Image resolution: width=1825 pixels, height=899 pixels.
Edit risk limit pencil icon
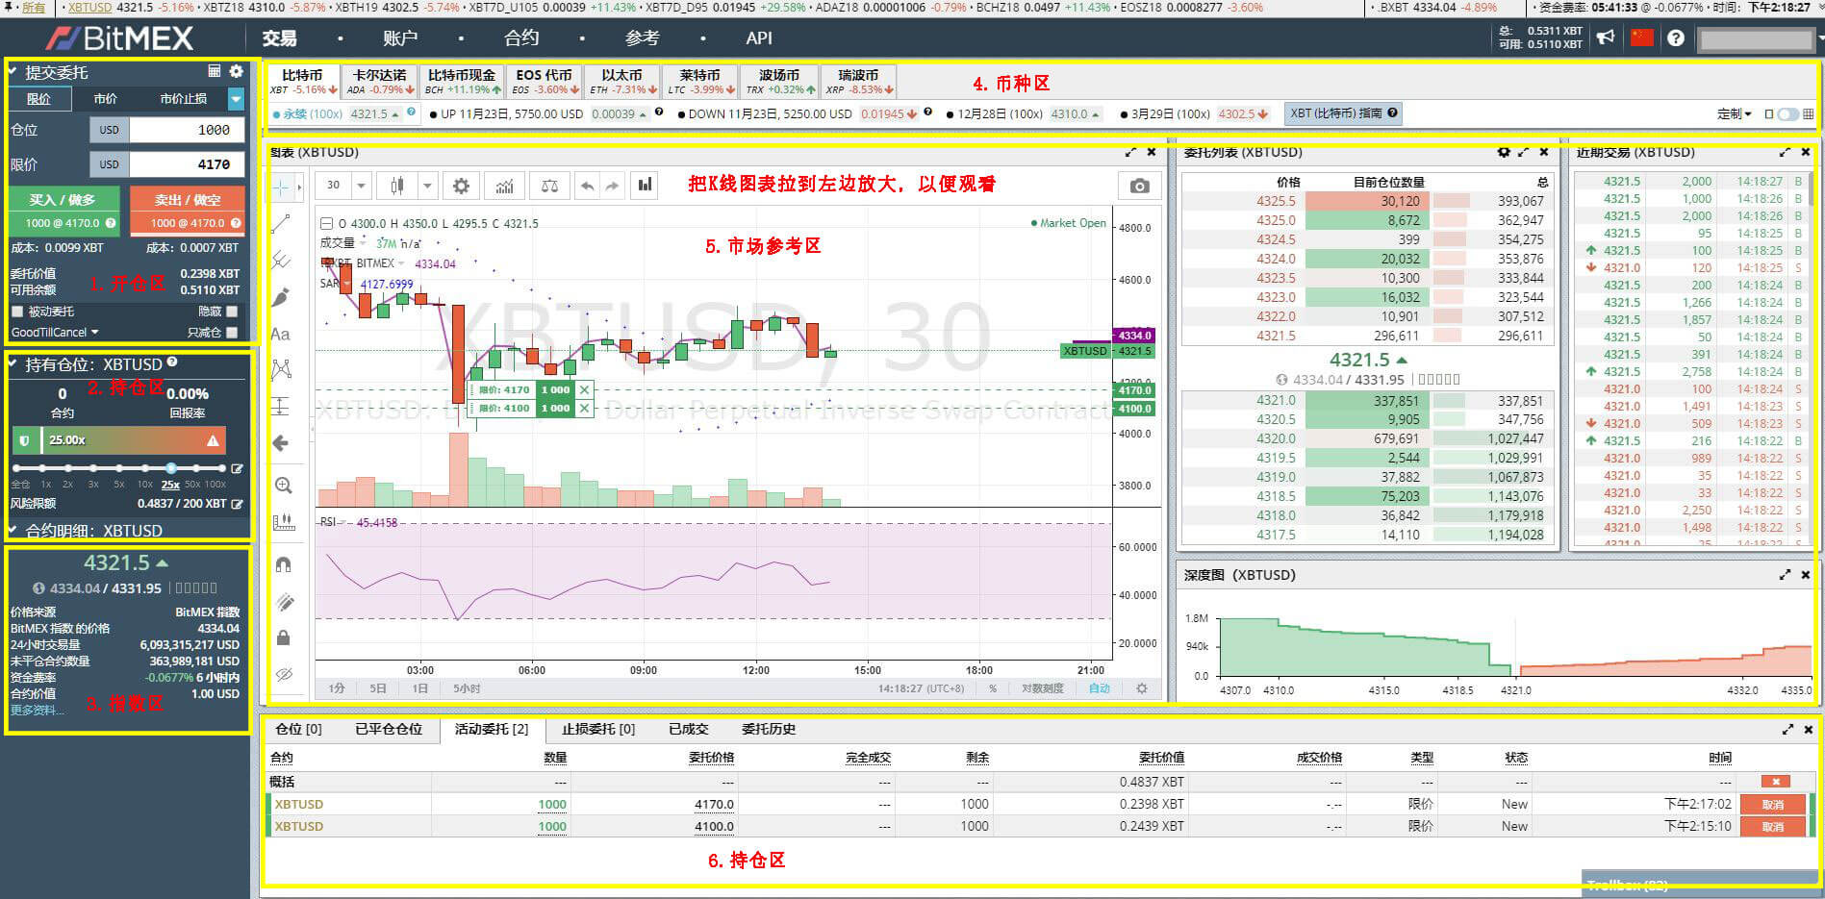pos(238,504)
